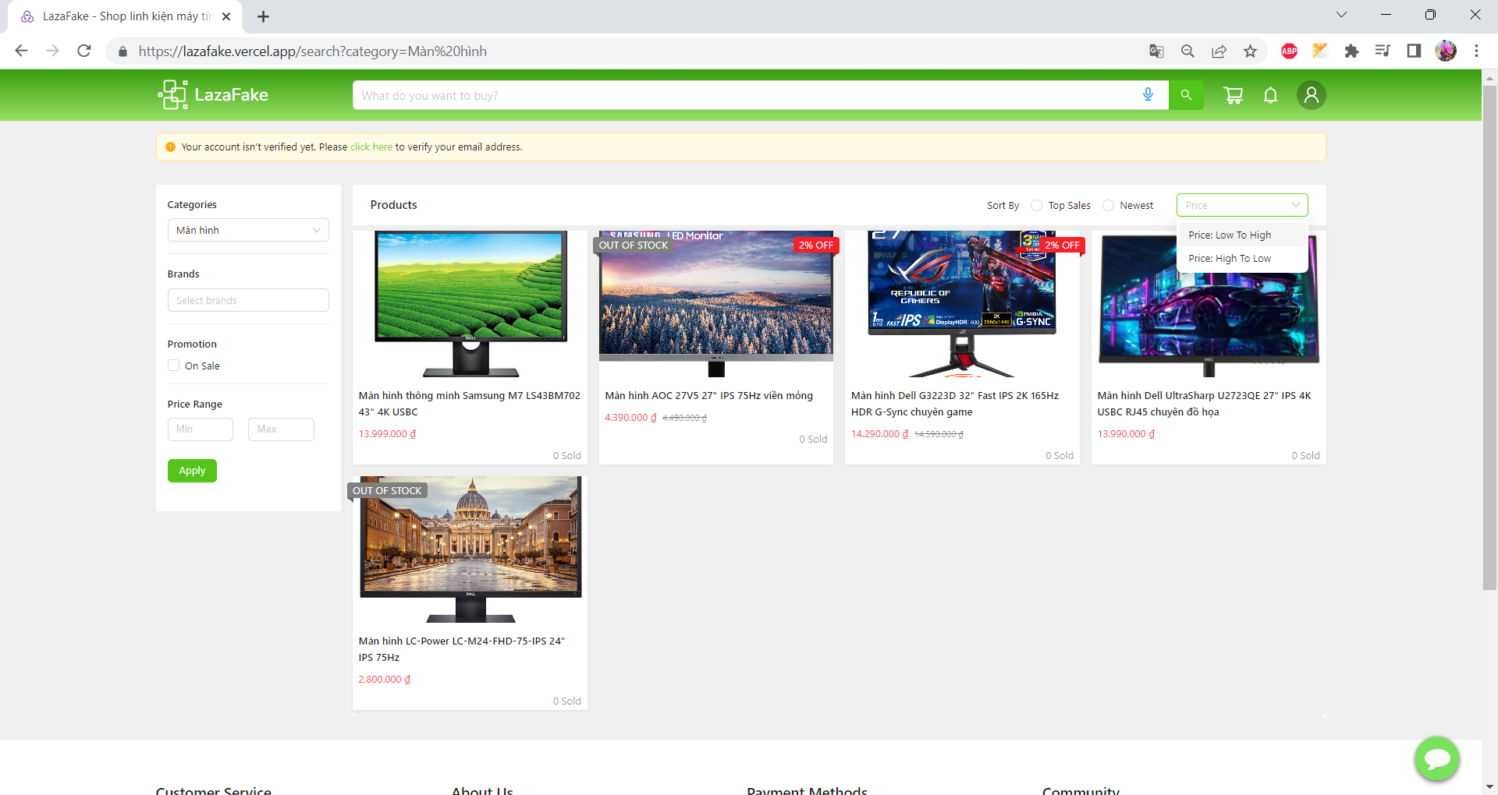Viewport: 1498px width, 795px height.
Task: View the Dell G3223D ROG monitor image
Action: (962, 304)
